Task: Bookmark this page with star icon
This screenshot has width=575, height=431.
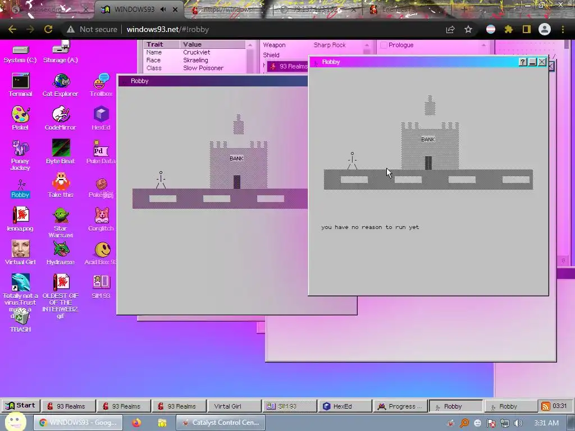Action: coord(468,29)
